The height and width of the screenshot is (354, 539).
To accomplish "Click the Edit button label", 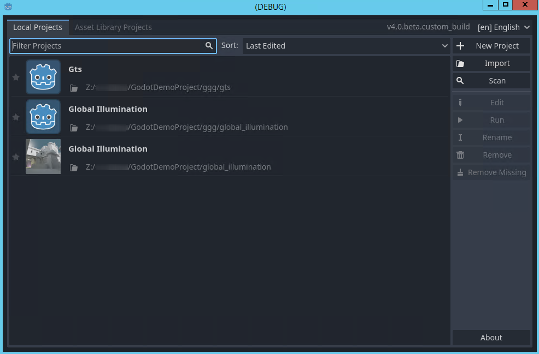I will (497, 102).
